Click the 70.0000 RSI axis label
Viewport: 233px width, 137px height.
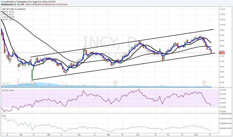pyautogui.click(x=223, y=90)
